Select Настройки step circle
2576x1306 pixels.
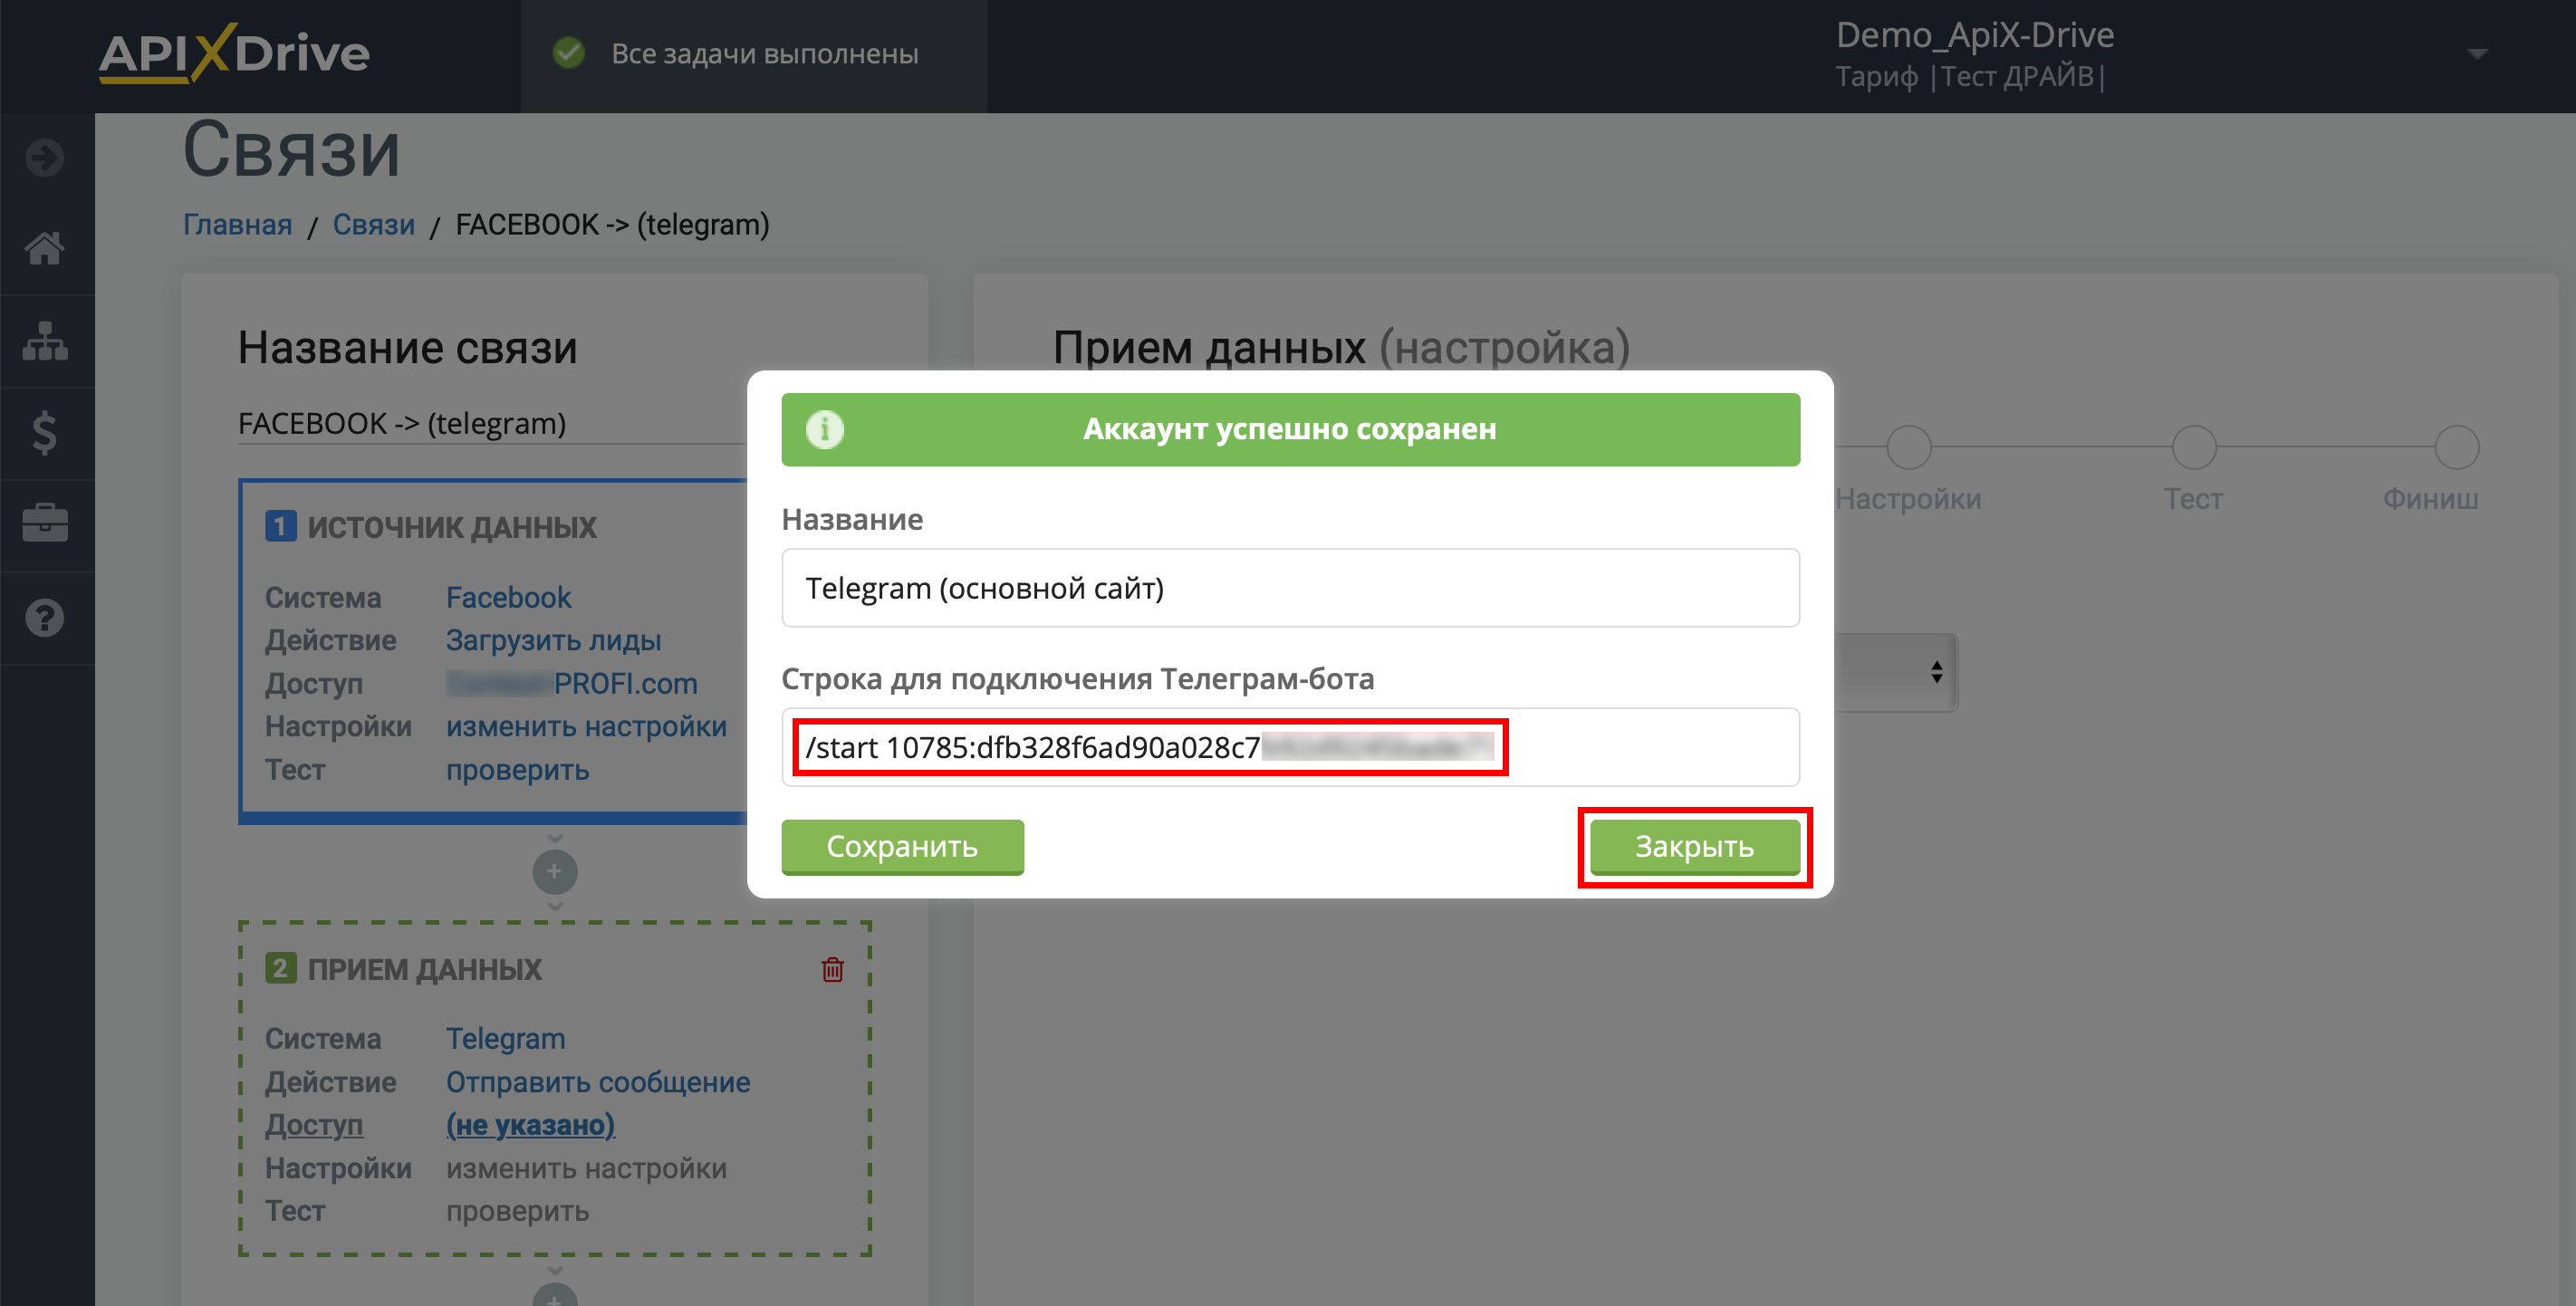tap(1908, 447)
